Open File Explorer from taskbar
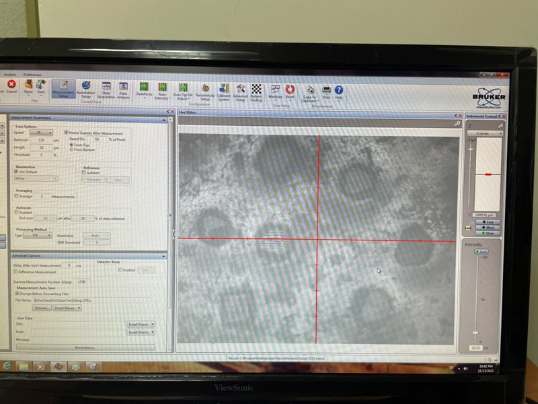 pos(24,366)
